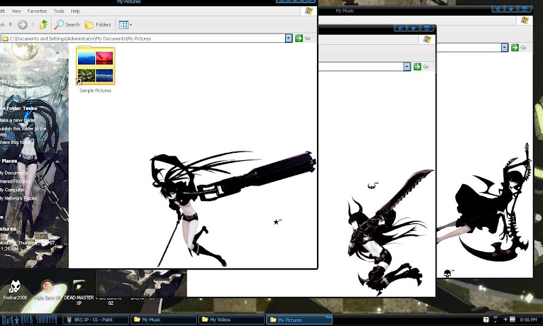Screen dimensions: 543x326
Task: Expand address dropdown in the middle window
Action: pos(407,67)
